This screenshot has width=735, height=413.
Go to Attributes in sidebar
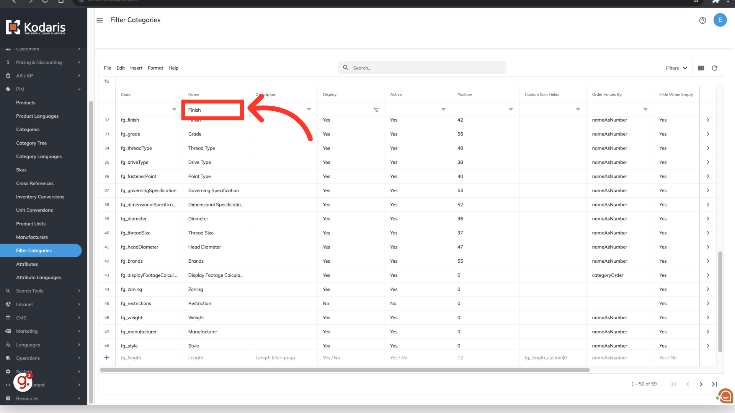click(x=27, y=264)
